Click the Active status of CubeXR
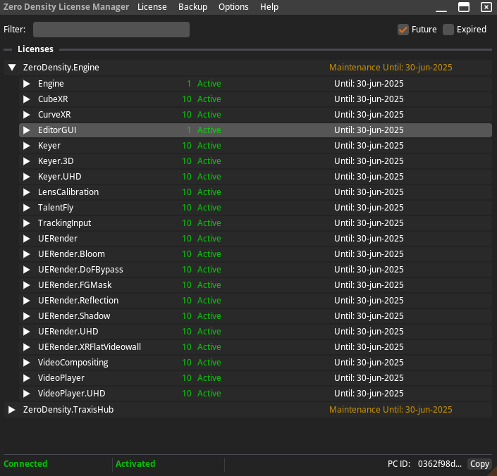 coord(209,99)
